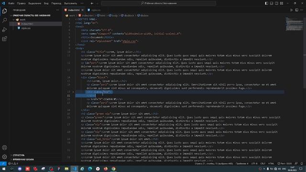Change end of line via CRLF
306x172 pixels.
[262, 163]
